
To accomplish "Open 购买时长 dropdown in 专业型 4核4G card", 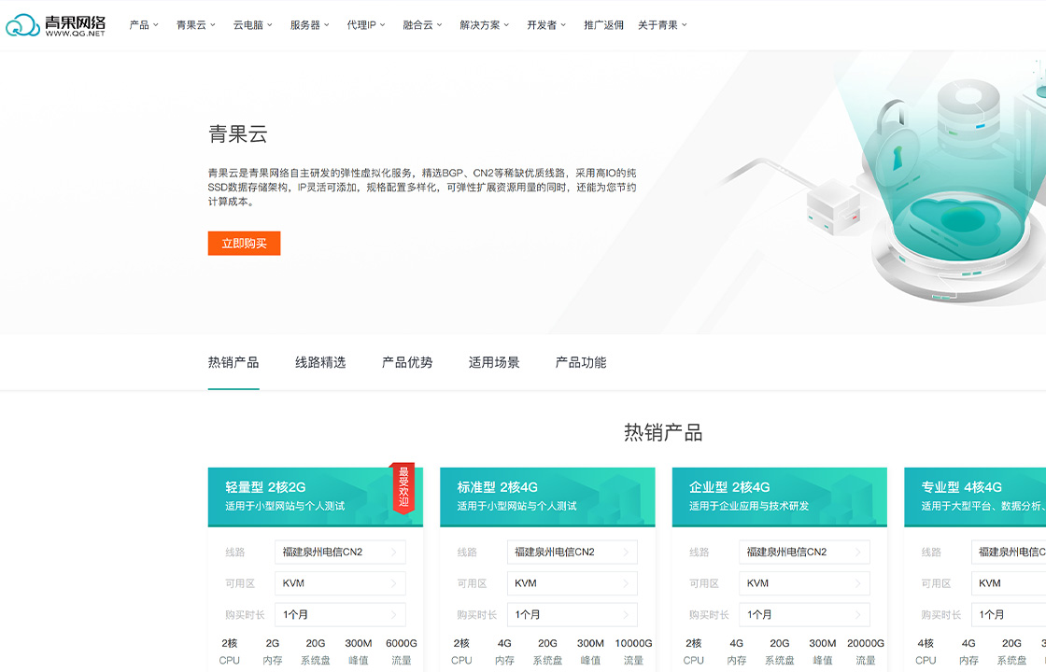I will click(x=1009, y=615).
